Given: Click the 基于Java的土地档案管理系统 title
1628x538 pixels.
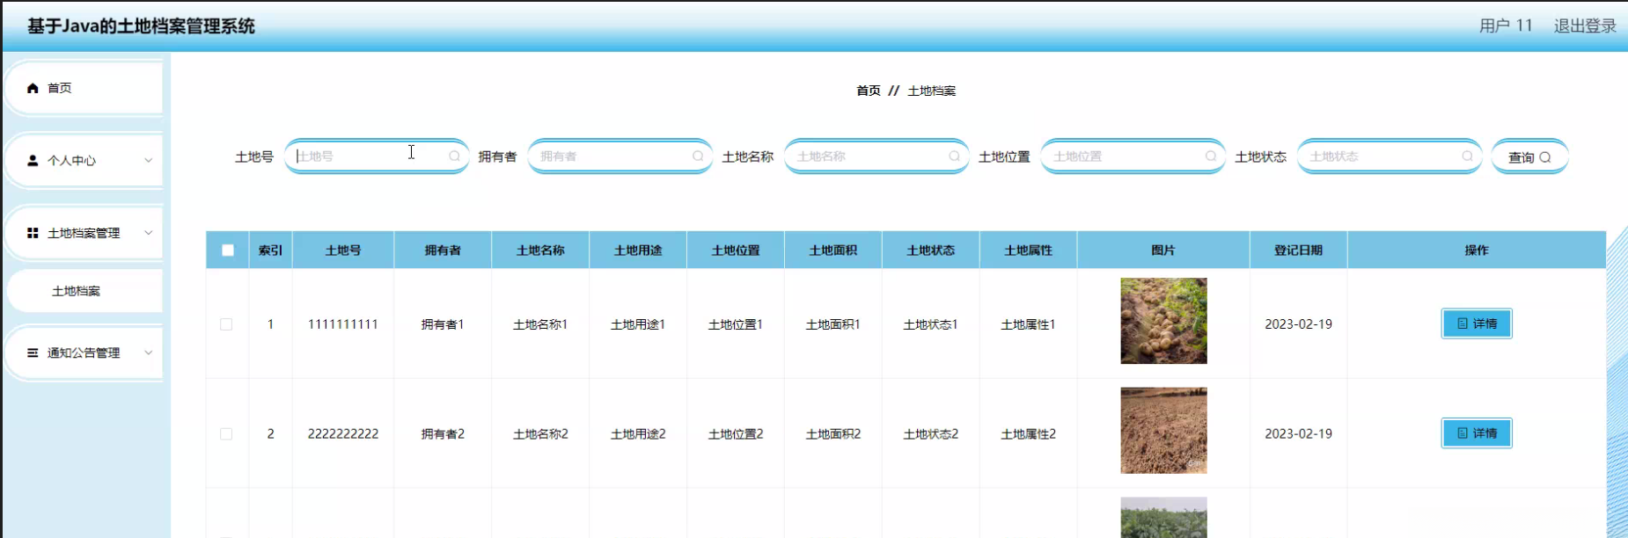Looking at the screenshot, I should [141, 26].
